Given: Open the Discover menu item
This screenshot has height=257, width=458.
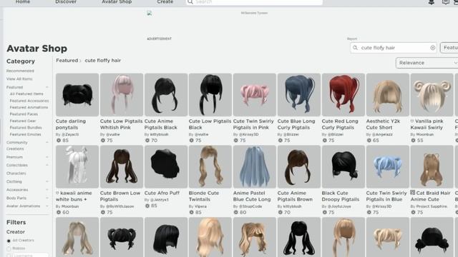Looking at the screenshot, I should 66,1.
